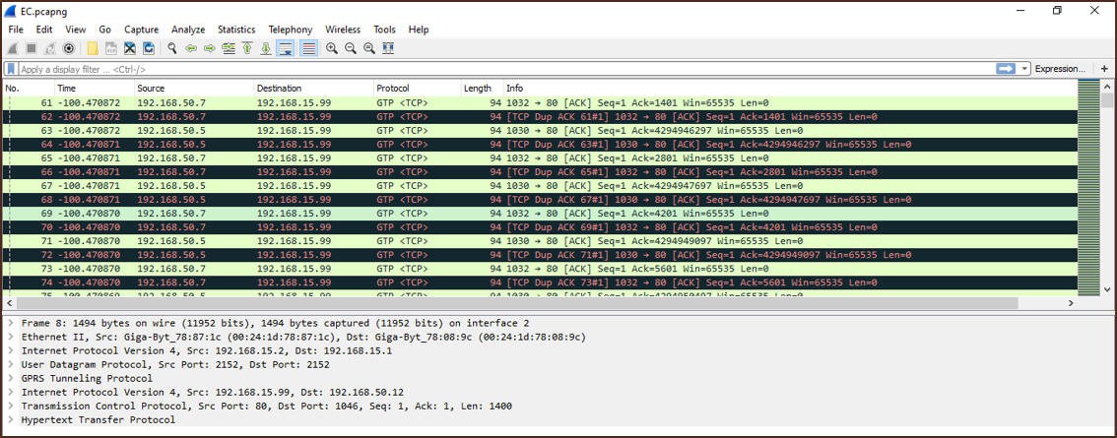The width and height of the screenshot is (1117, 438).
Task: Toggle auto-scroll during live capture
Action: click(x=286, y=48)
